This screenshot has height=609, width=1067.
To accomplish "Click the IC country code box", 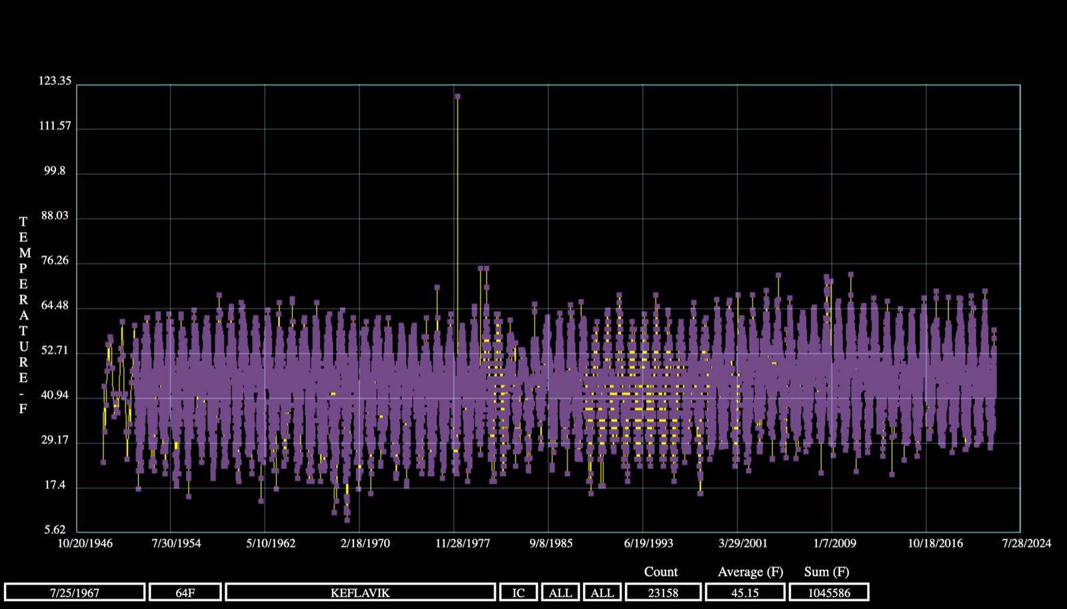I will click(518, 592).
